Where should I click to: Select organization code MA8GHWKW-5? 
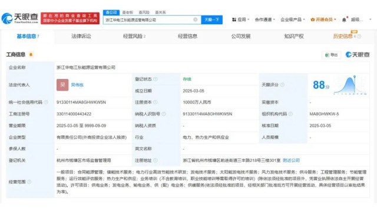click(324, 114)
